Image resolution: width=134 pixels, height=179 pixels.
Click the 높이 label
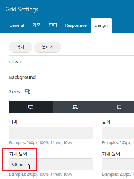[106, 122]
